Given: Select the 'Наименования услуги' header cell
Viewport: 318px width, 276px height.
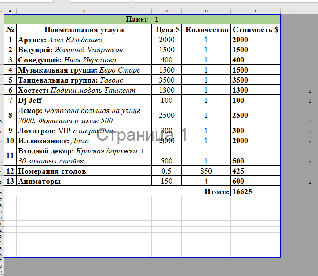Looking at the screenshot, I should (84, 29).
